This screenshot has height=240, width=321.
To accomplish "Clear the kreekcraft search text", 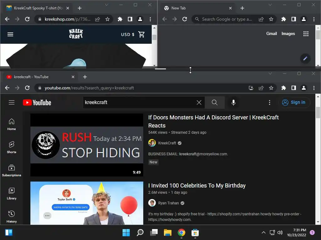I will click(x=199, y=102).
